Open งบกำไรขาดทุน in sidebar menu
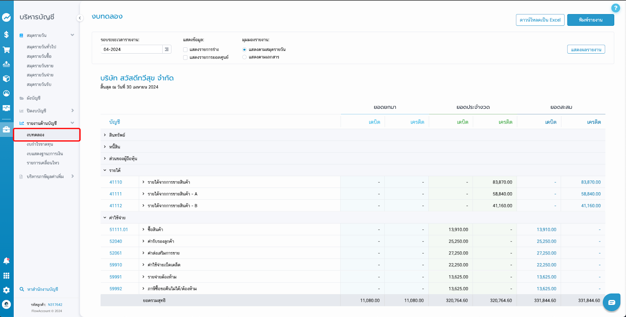The height and width of the screenshot is (317, 626). pyautogui.click(x=40, y=144)
